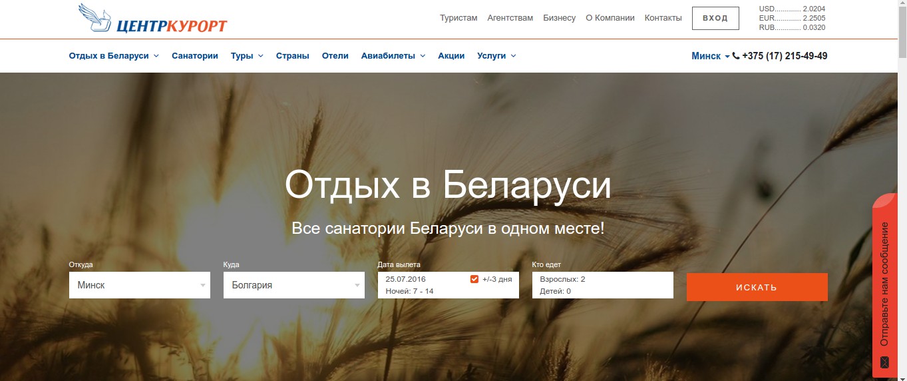Toggle the +/-3 дня checkbox
This screenshot has height=381, width=907.
click(x=474, y=279)
